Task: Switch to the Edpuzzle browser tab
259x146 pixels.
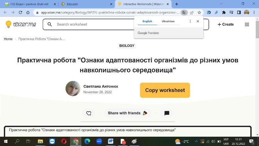Action: click(86, 4)
